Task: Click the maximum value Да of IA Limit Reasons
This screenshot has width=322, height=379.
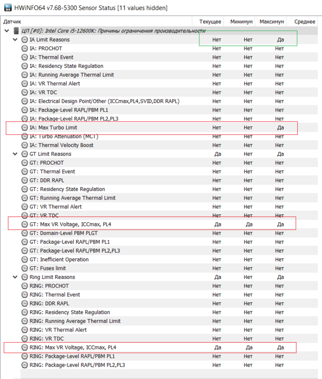Action: 280,39
